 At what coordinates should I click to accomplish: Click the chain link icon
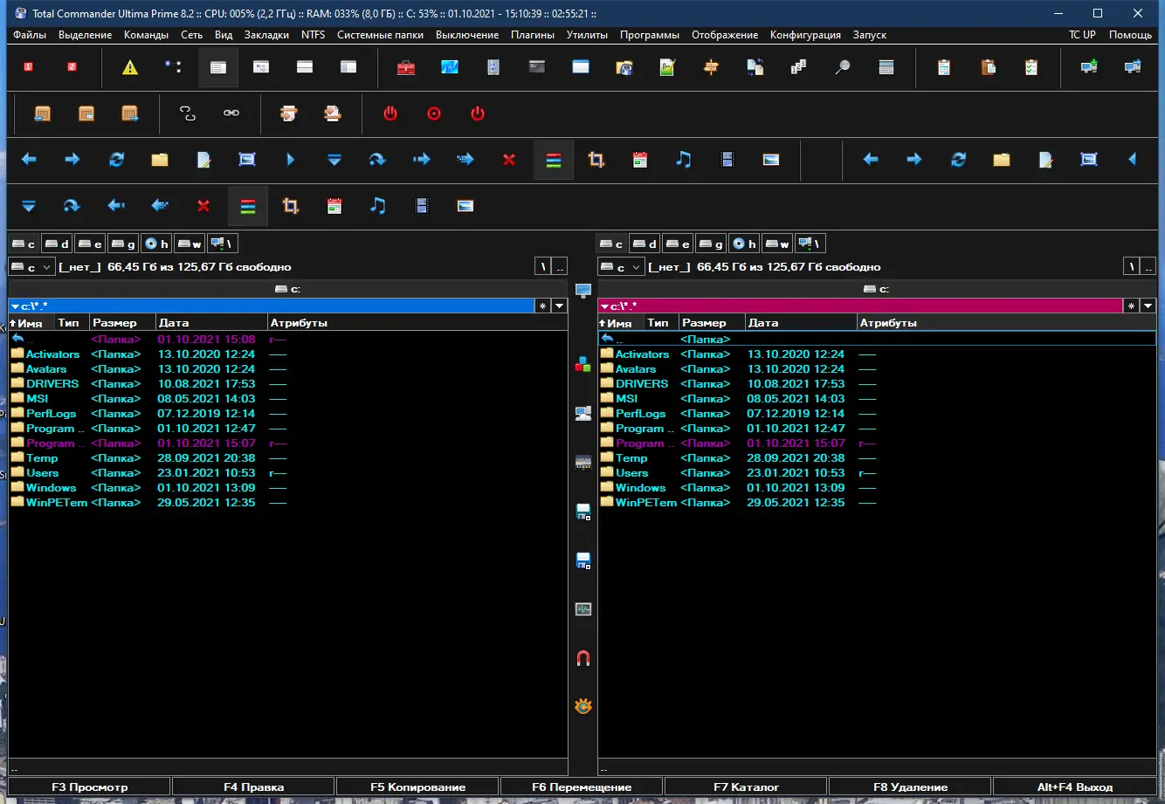231,113
